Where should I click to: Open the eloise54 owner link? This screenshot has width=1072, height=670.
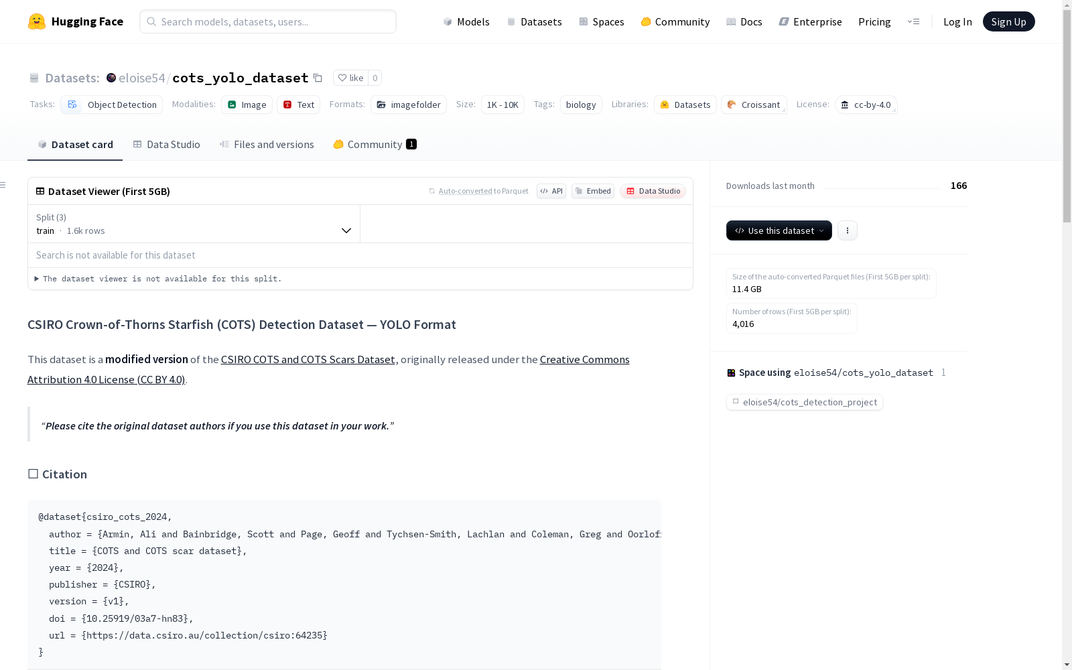click(x=141, y=78)
